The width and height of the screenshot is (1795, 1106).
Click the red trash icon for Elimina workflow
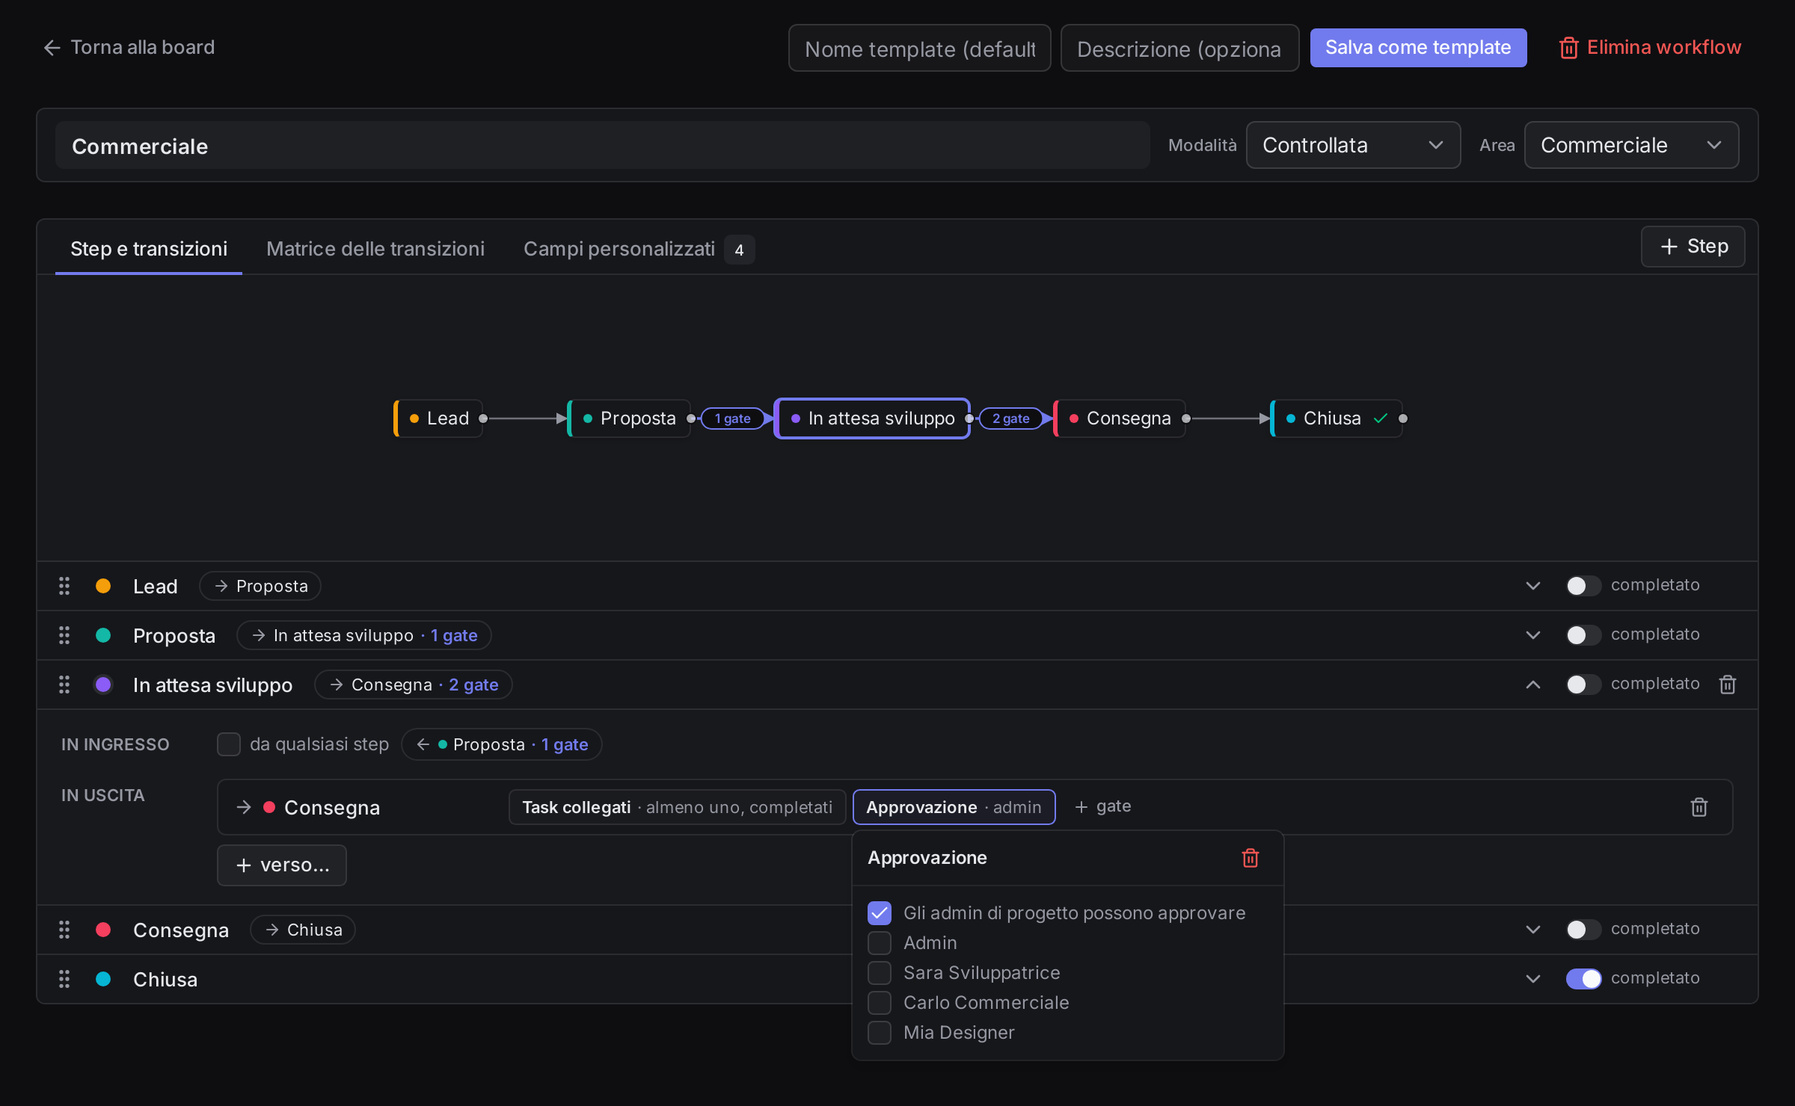1568,48
